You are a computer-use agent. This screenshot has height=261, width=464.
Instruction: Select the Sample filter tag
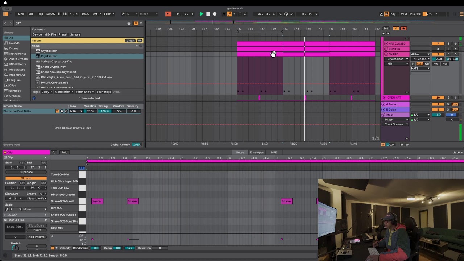pyautogui.click(x=75, y=34)
